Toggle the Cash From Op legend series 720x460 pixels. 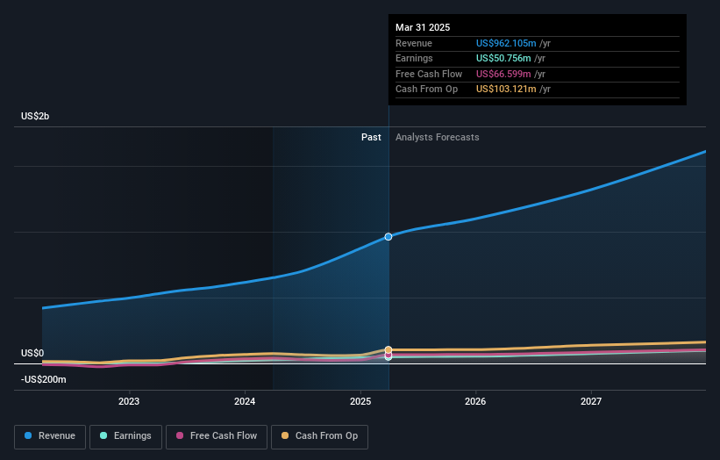(x=319, y=436)
